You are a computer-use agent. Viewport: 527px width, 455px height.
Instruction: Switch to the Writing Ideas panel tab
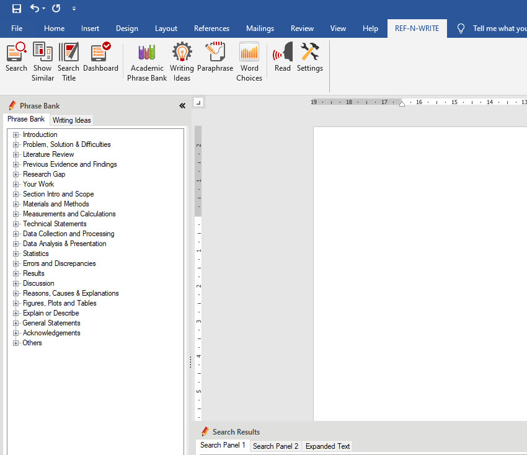coord(71,120)
